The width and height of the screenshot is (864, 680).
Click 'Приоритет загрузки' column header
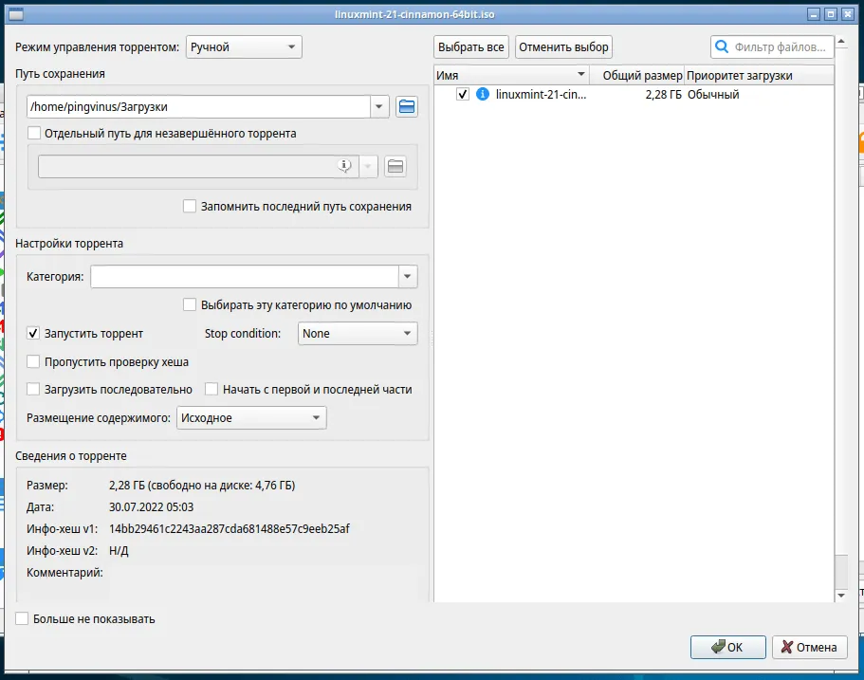coord(759,75)
